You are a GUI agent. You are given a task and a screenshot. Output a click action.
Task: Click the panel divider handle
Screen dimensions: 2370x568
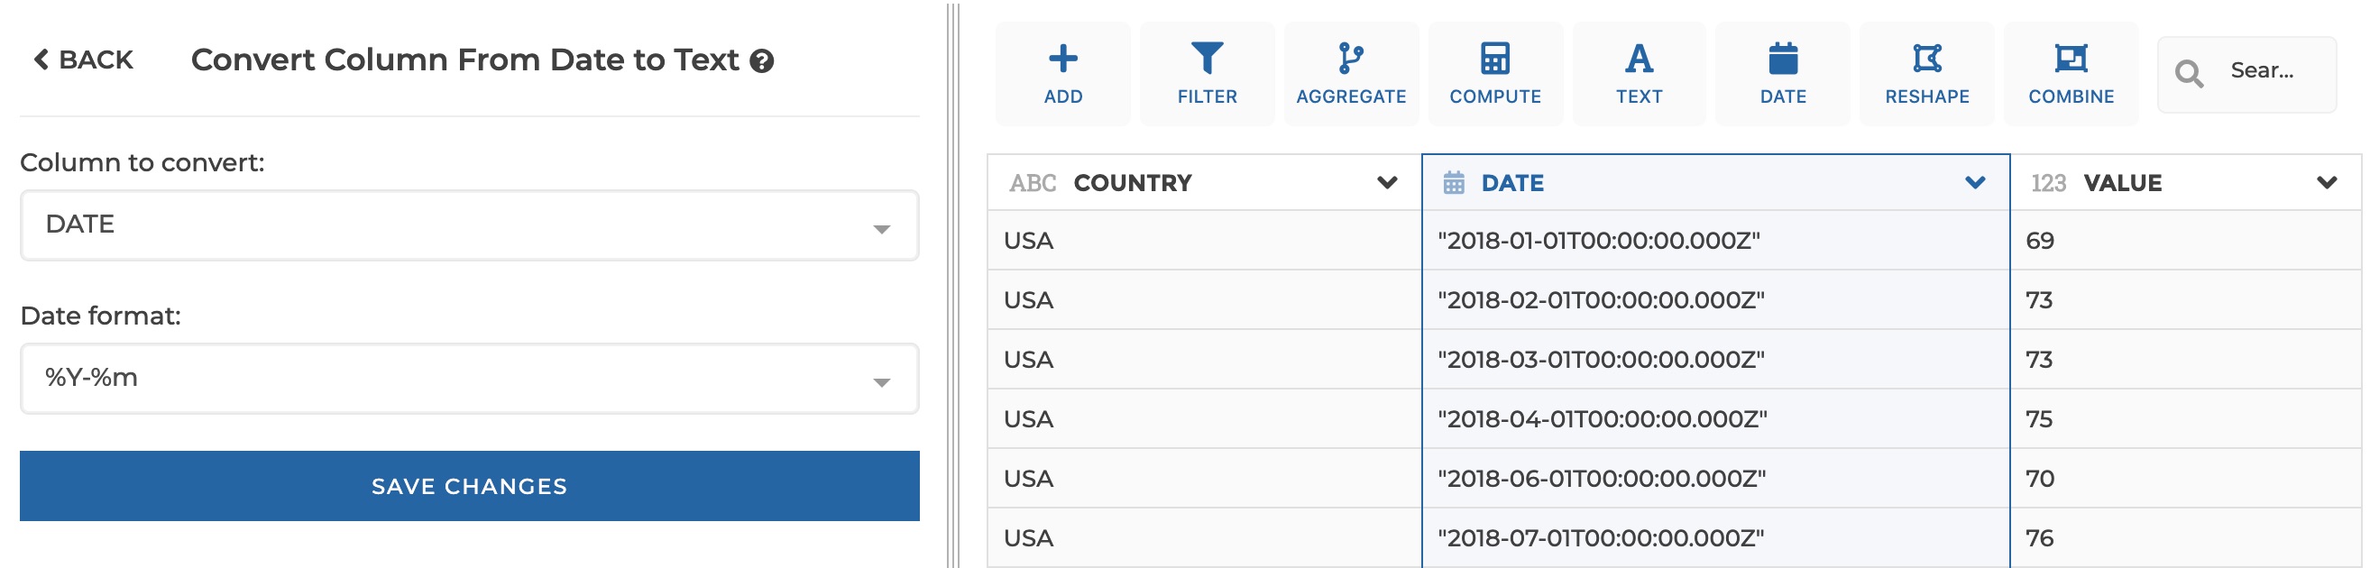coord(953,284)
